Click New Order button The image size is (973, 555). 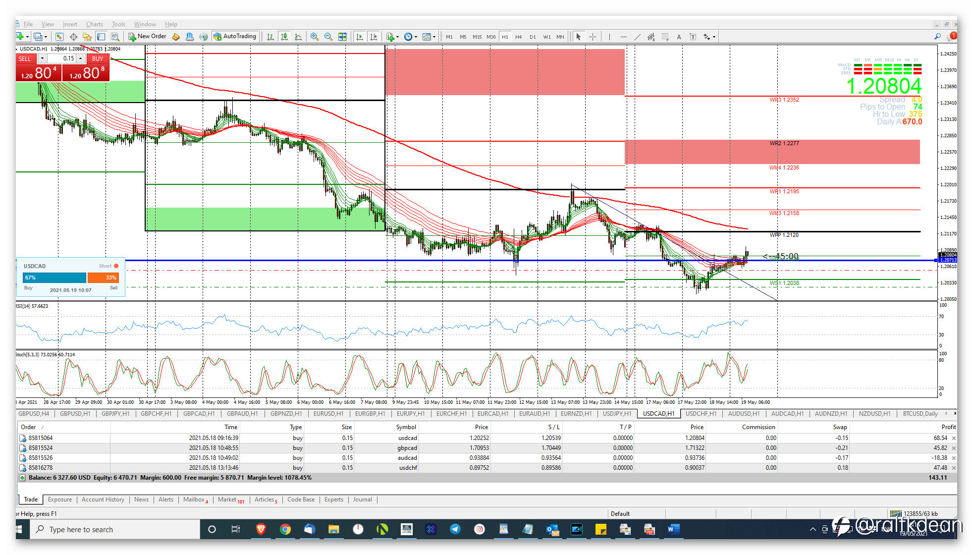tap(147, 36)
